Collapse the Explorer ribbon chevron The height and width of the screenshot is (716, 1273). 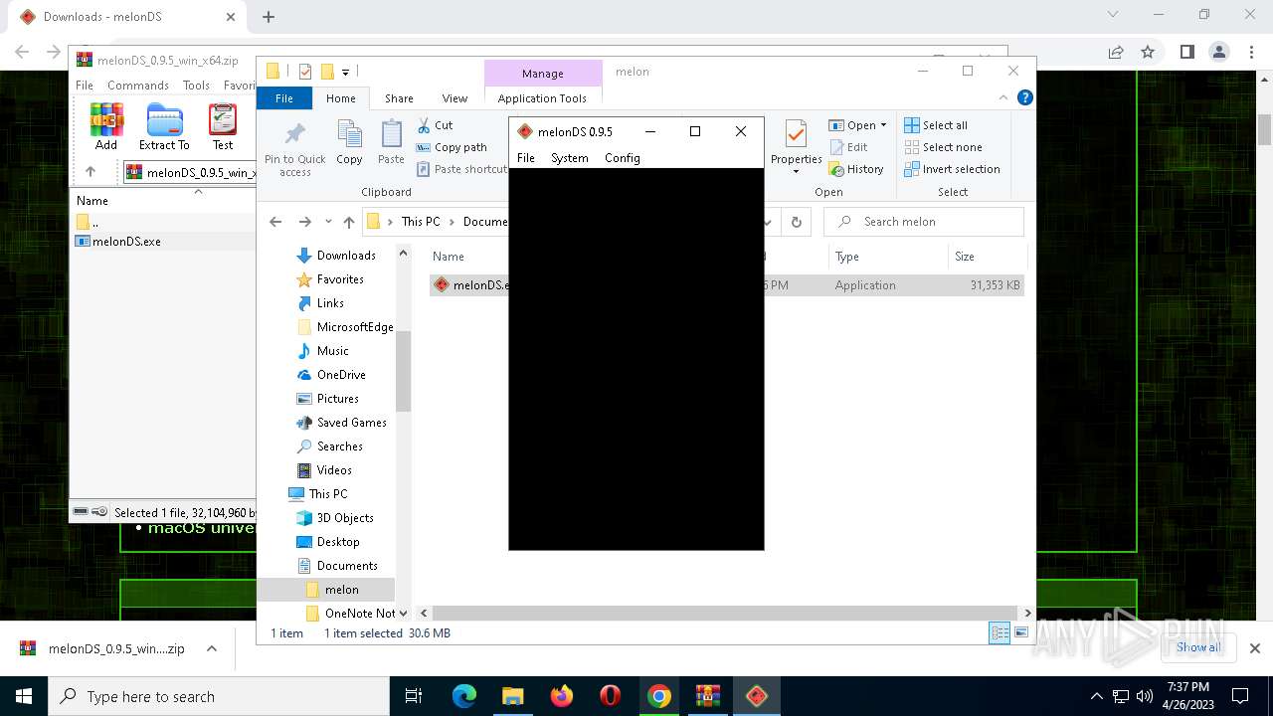tap(1002, 97)
